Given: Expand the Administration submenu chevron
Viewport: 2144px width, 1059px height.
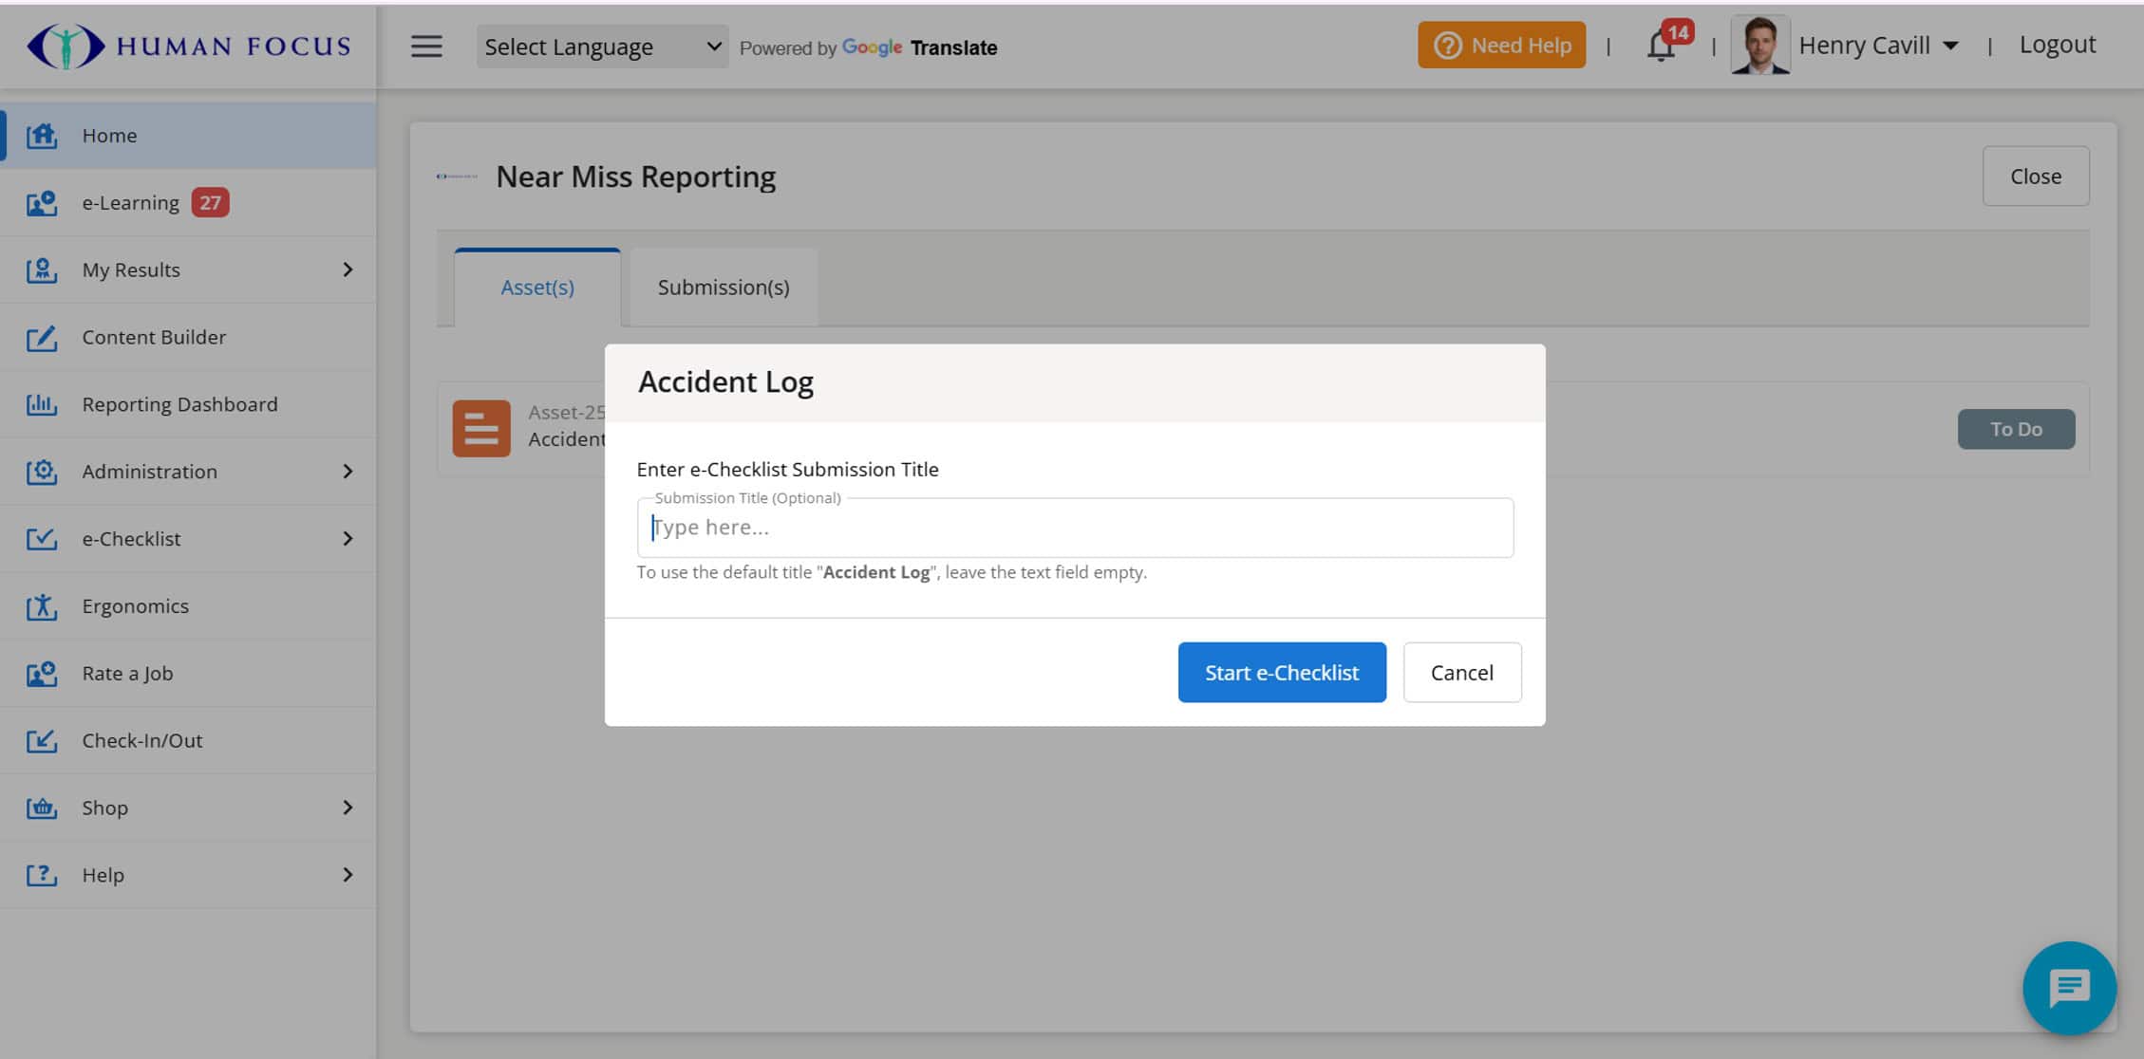Looking at the screenshot, I should click(348, 472).
